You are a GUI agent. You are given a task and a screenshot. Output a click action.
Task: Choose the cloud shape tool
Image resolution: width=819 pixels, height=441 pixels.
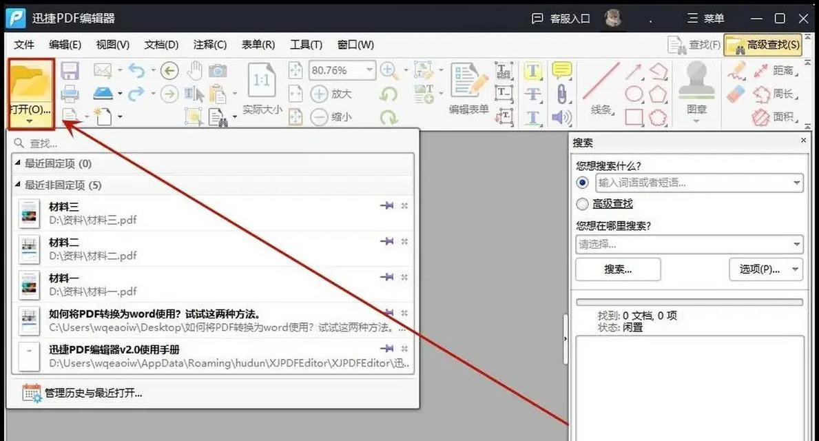coord(658,117)
